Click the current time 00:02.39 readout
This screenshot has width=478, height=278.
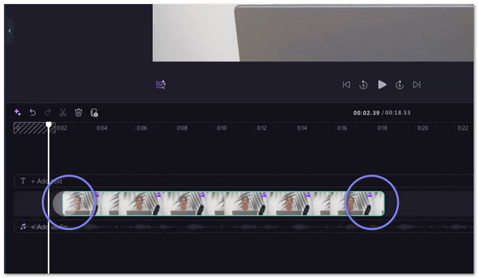click(366, 113)
